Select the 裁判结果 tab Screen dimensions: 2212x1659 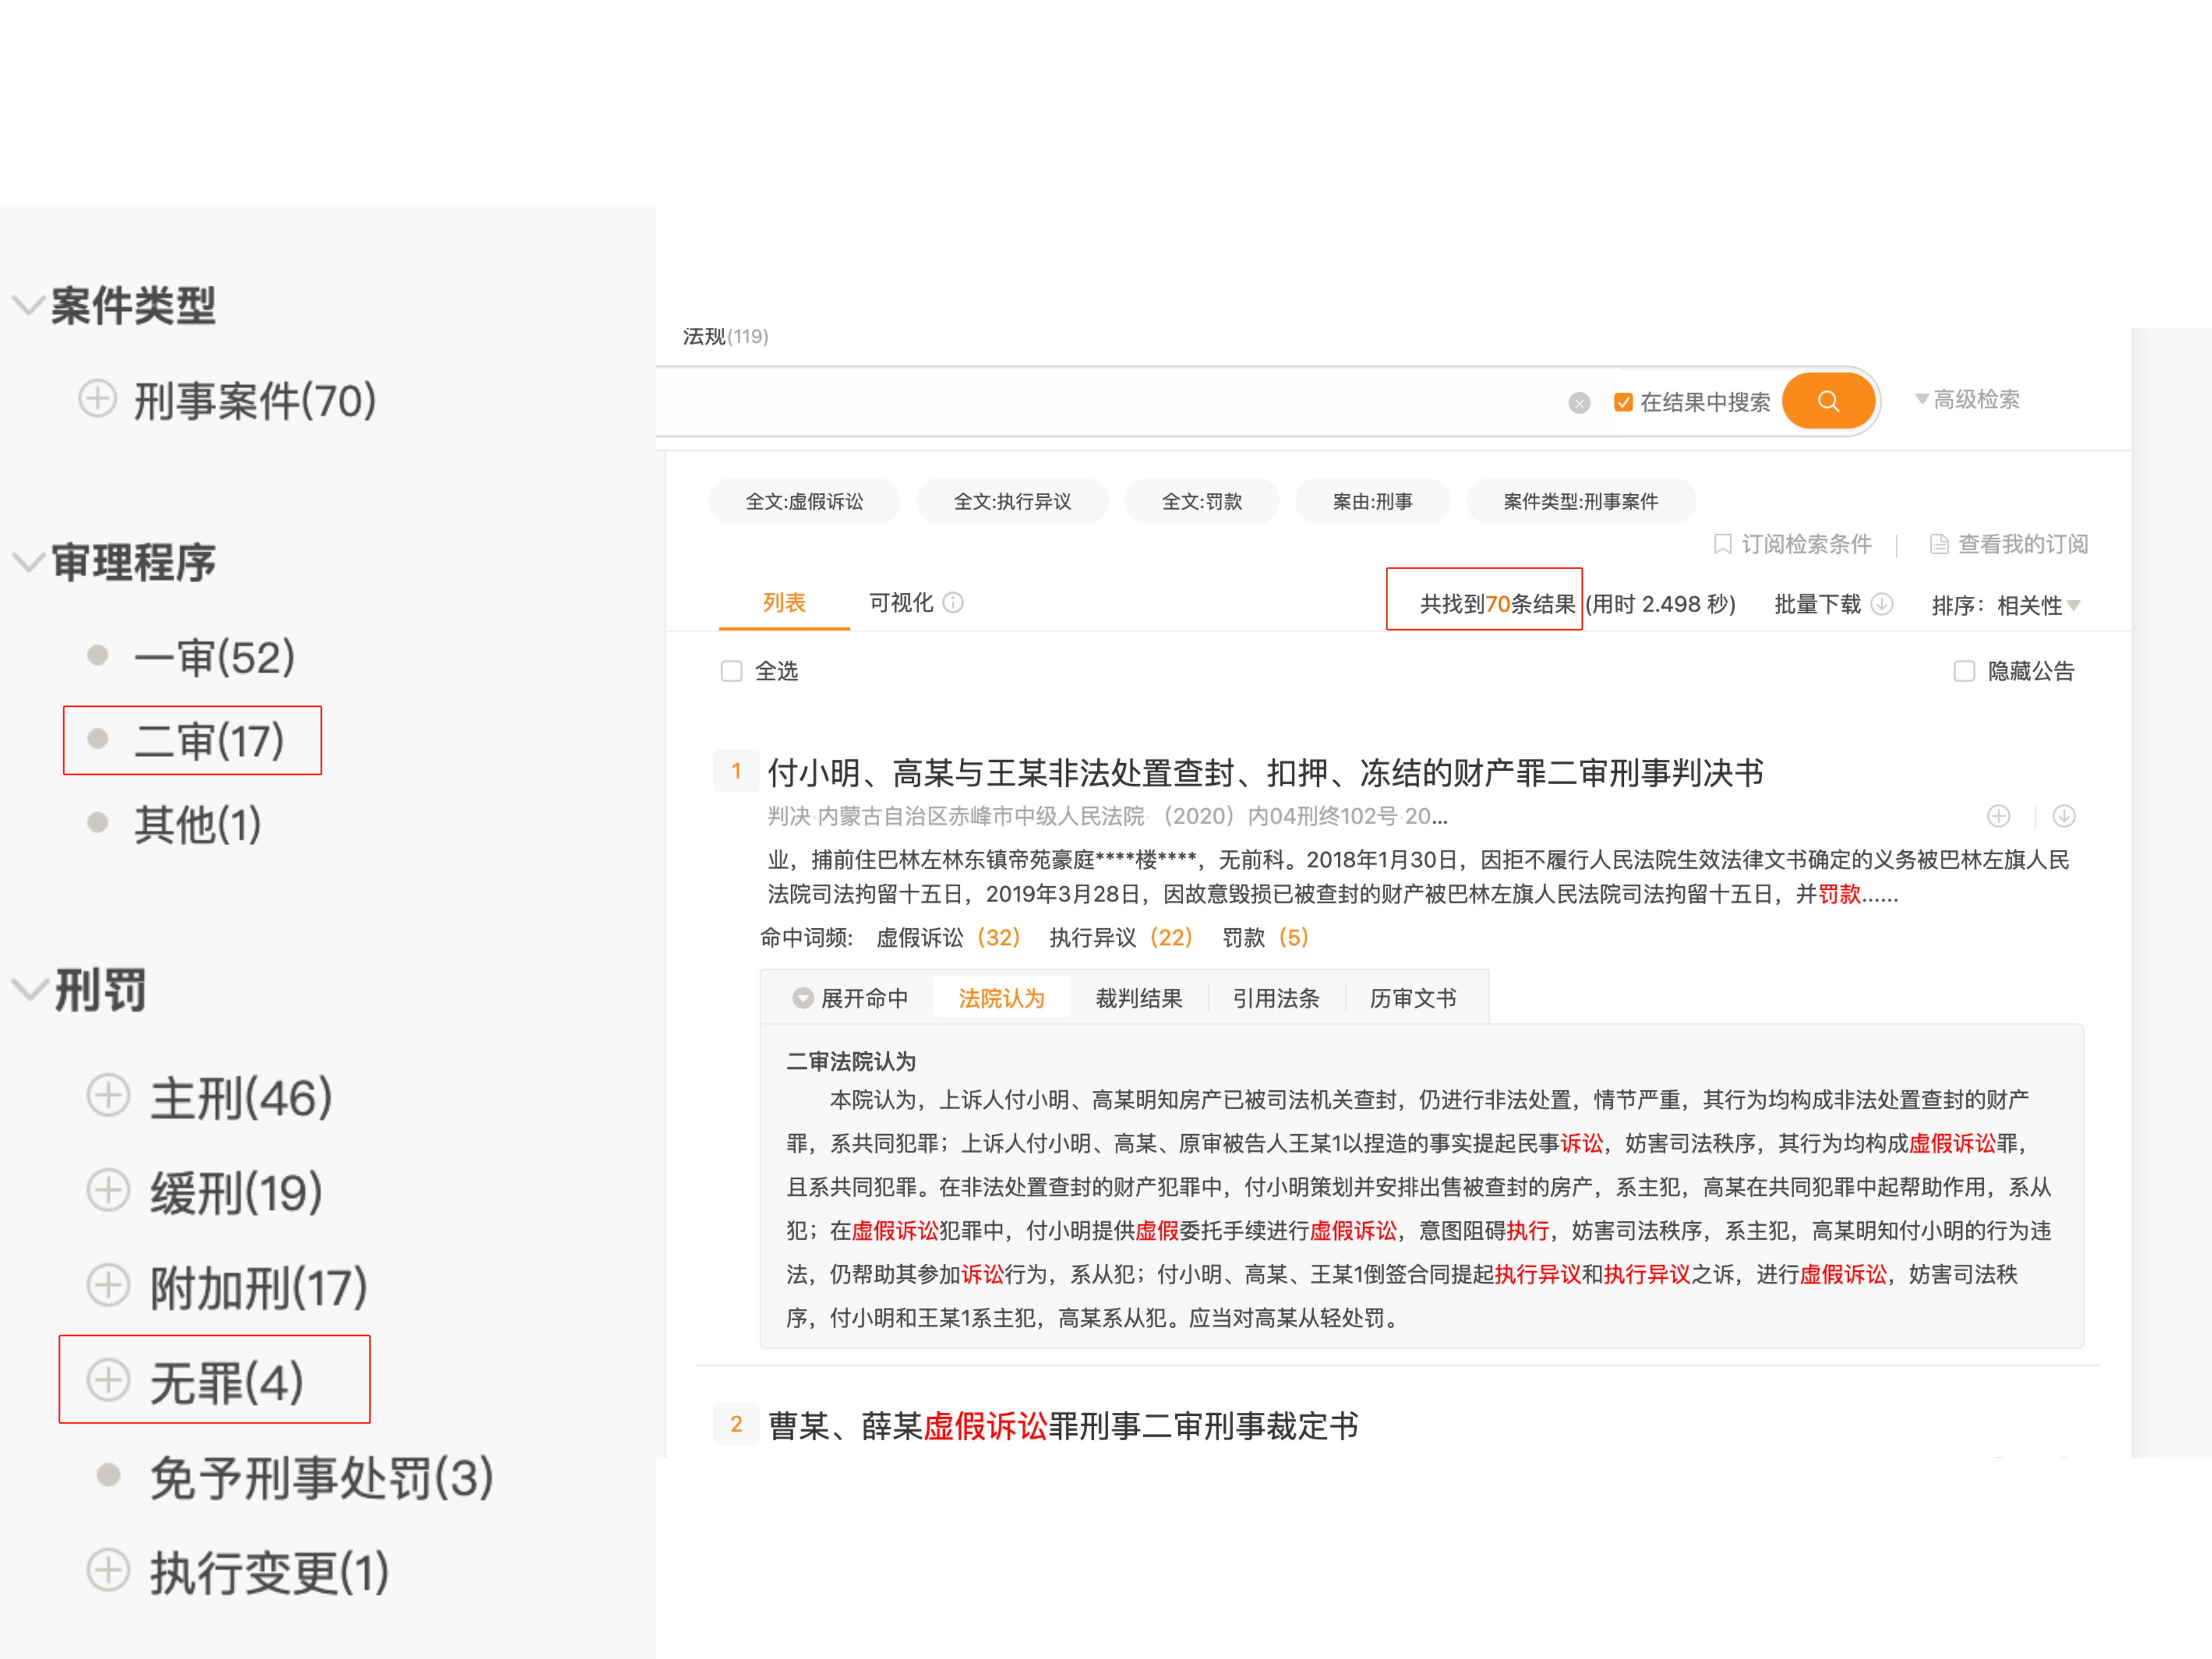[1138, 998]
